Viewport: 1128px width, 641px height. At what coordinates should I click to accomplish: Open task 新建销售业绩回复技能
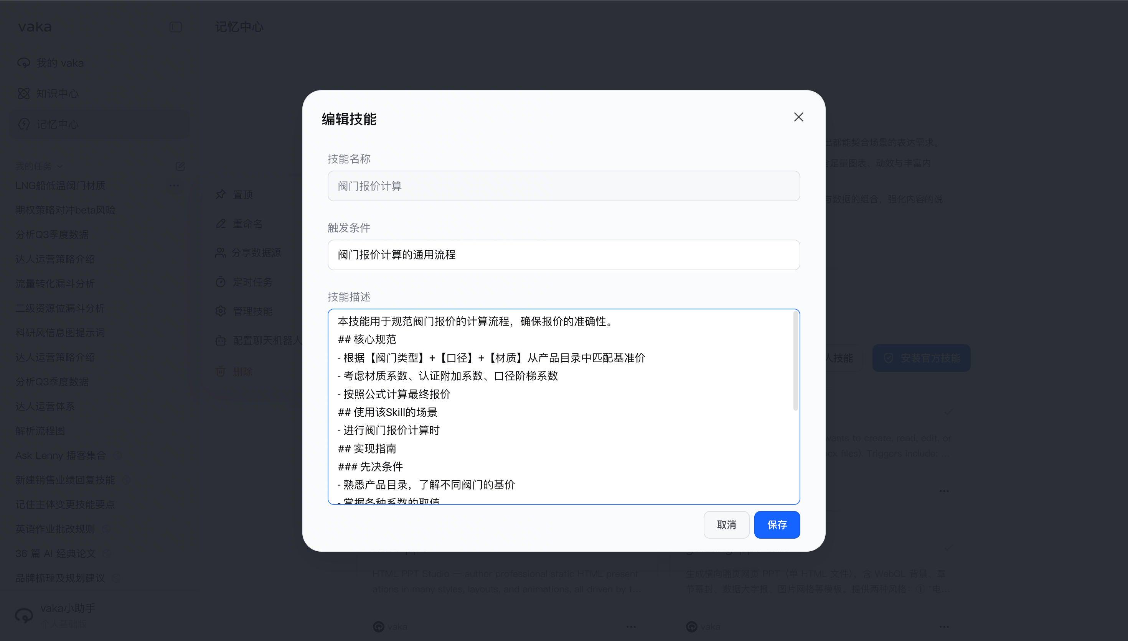tap(65, 480)
